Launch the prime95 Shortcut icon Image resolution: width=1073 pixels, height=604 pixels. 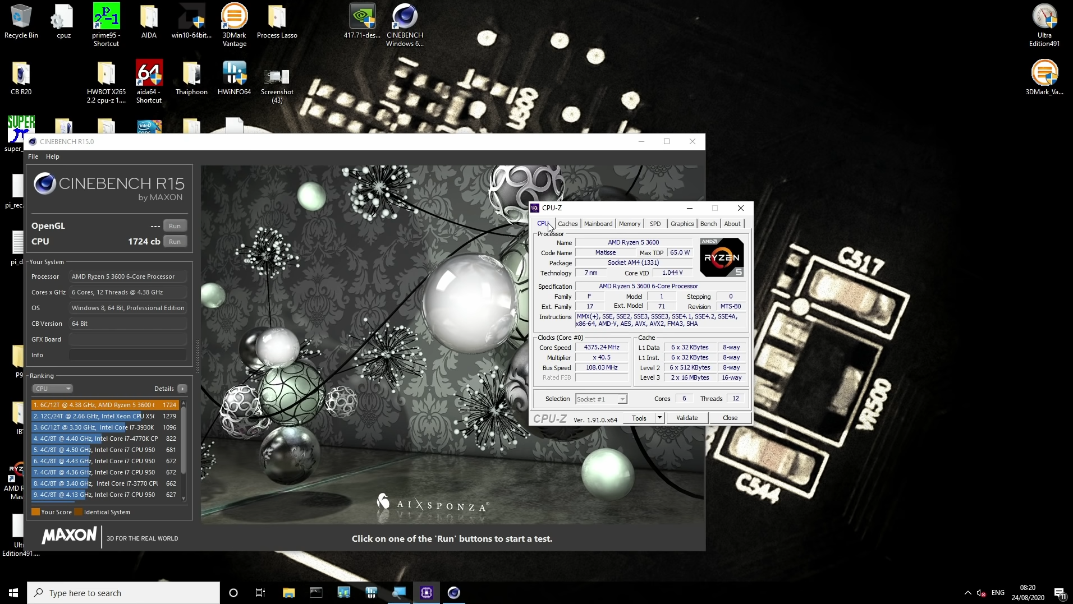point(106,25)
